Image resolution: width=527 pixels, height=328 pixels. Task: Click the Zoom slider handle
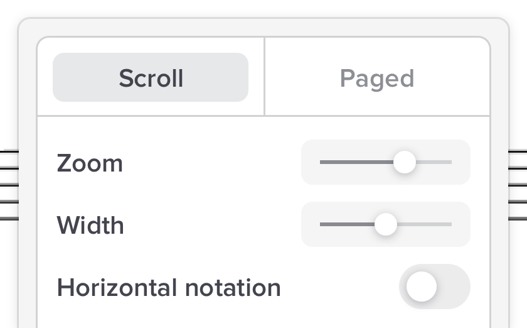pos(405,162)
